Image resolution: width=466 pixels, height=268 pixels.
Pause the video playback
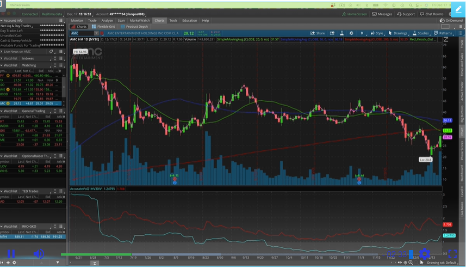point(11,254)
